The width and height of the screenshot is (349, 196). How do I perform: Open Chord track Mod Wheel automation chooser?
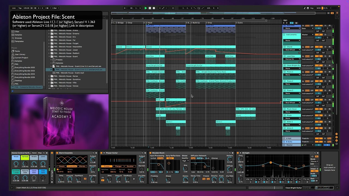[292, 50]
